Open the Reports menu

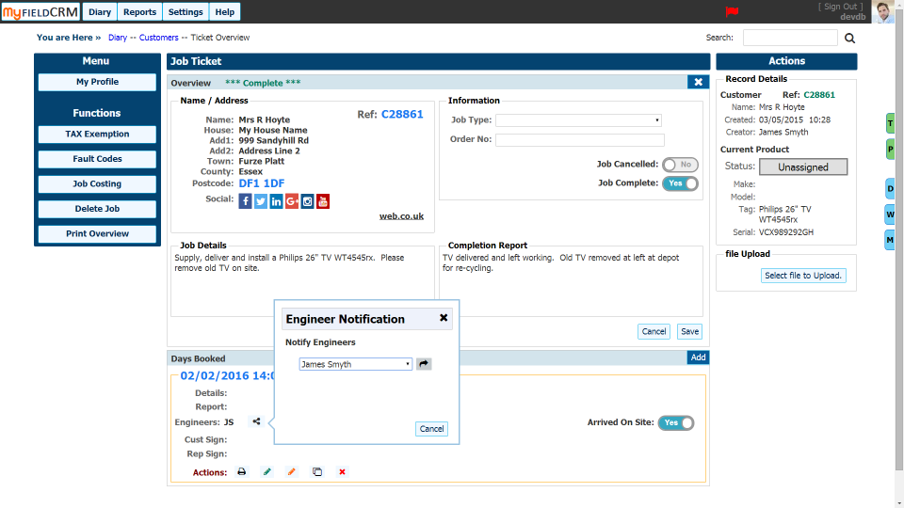coord(139,12)
